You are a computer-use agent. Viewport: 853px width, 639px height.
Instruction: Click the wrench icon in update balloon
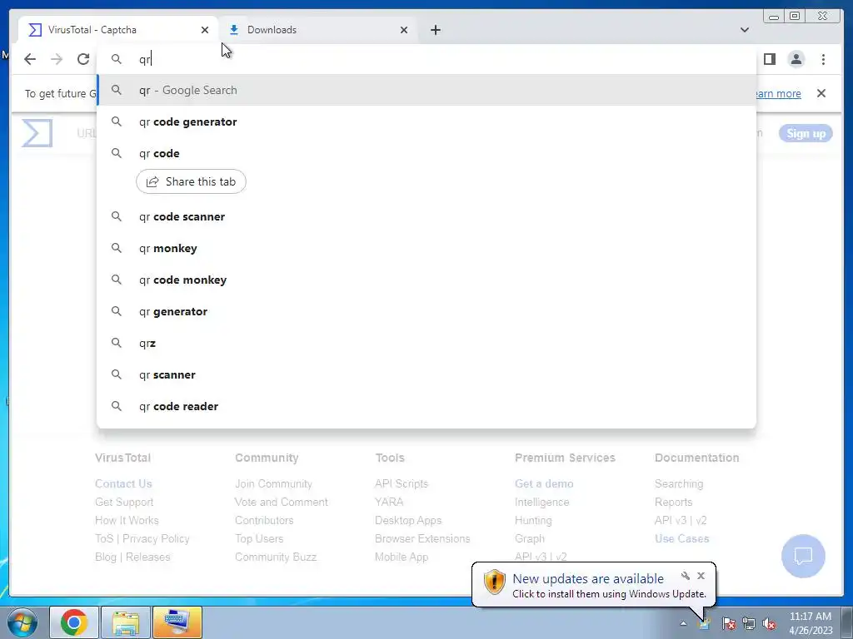(x=686, y=576)
